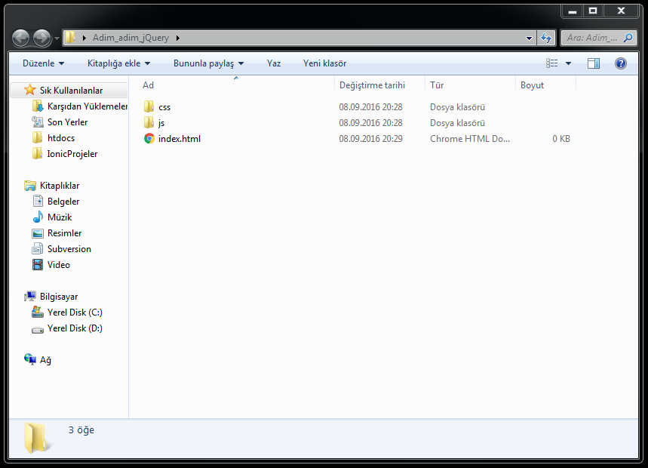Viewport: 648px width, 468px height.
Task: Open Yerel Disk (D:)
Action: tap(75, 328)
